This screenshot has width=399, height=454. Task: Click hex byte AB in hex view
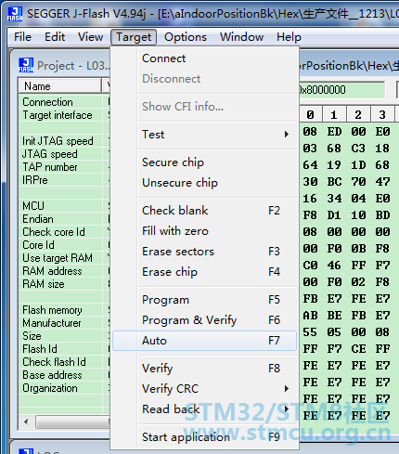pos(310,316)
